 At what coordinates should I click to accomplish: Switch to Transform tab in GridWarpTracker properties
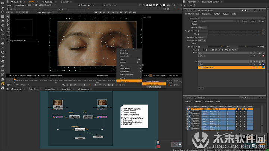tap(206, 14)
